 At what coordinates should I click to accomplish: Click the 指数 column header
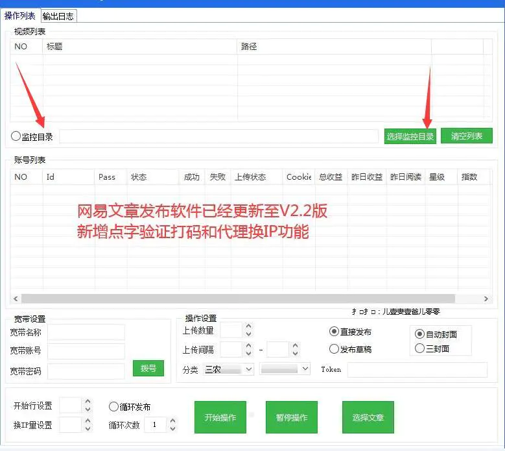tap(473, 177)
